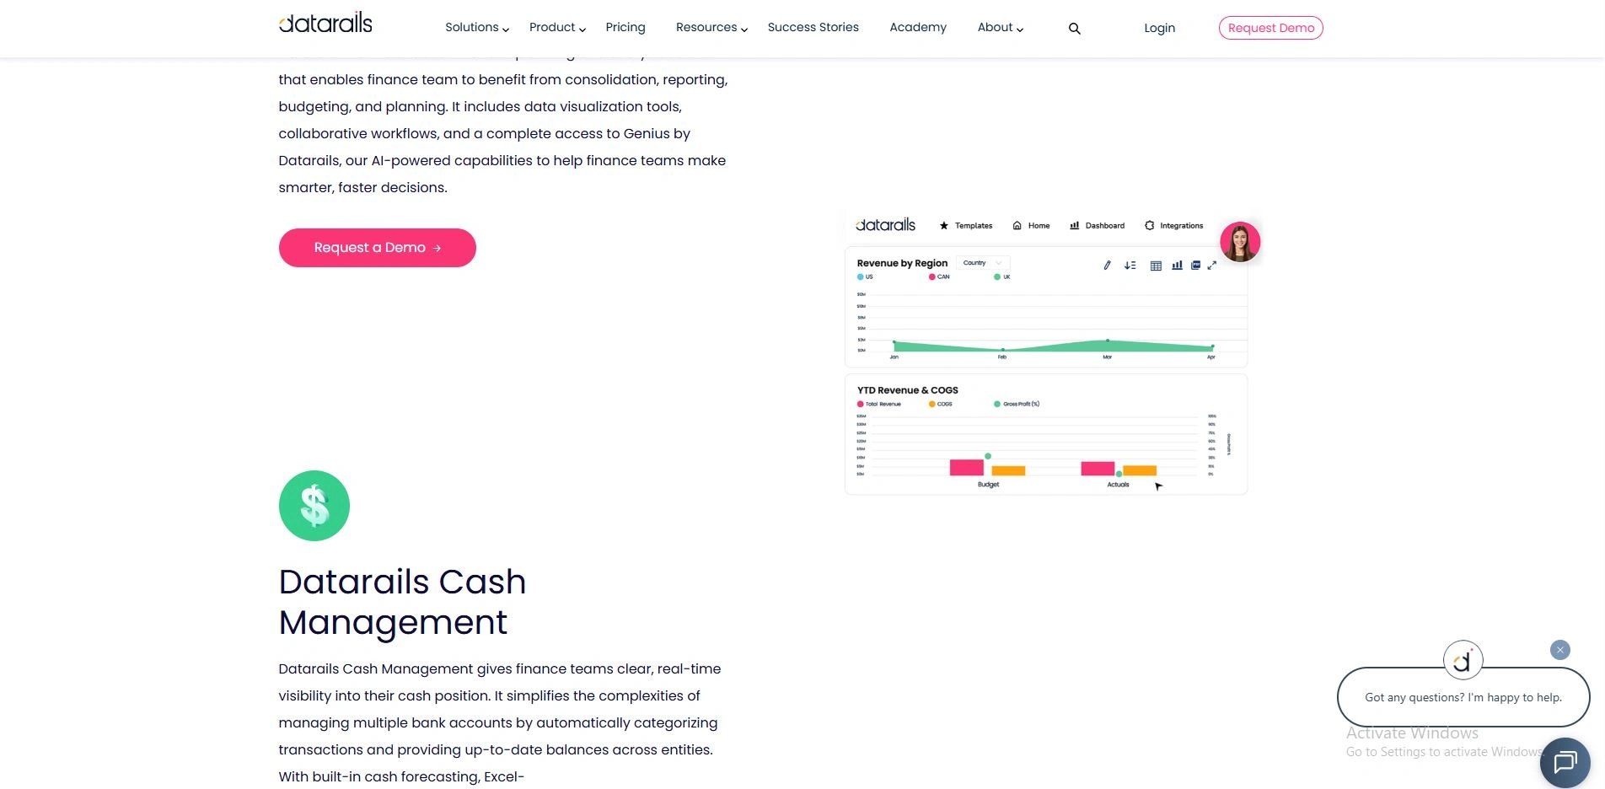Click the green dollar sign icon
1605x789 pixels.
point(314,506)
